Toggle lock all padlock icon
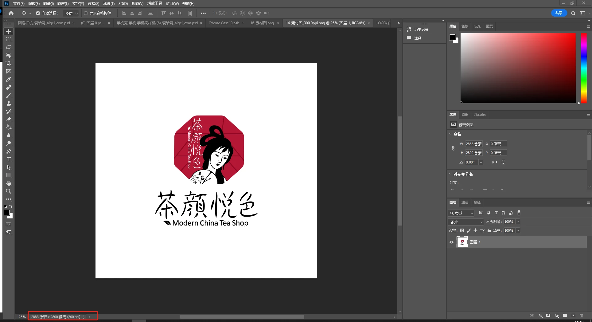The height and width of the screenshot is (322, 592). point(489,230)
